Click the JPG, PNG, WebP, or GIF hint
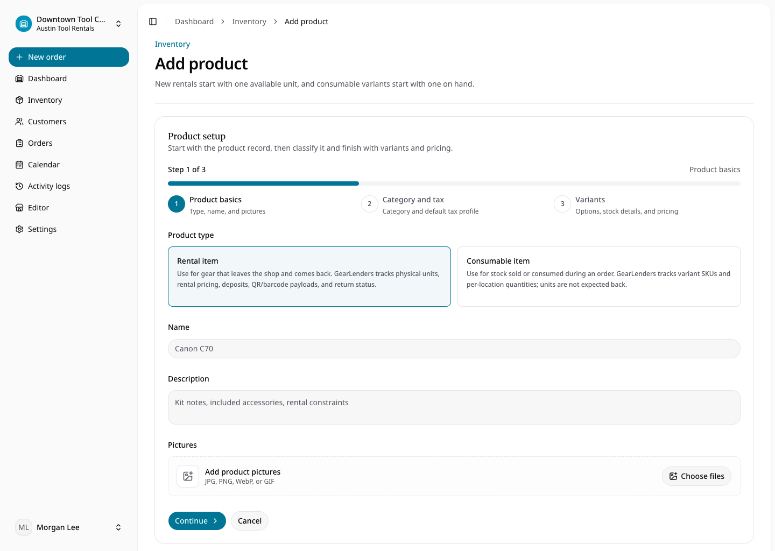775x551 pixels. pyautogui.click(x=239, y=482)
